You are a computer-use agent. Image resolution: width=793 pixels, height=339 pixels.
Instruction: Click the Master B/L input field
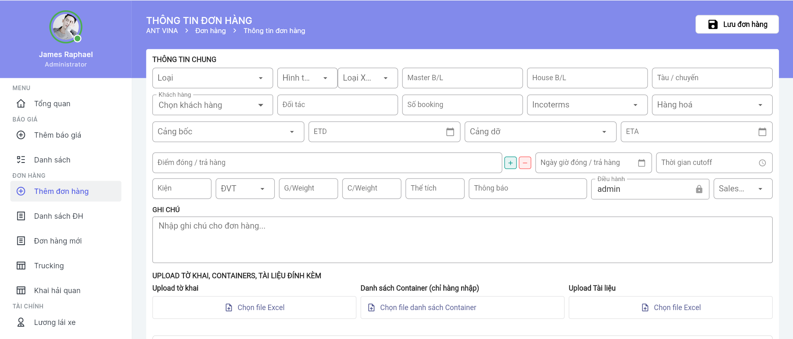coord(462,78)
